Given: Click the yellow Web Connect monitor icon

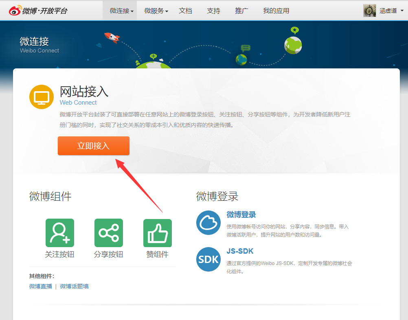Looking at the screenshot, I should [42, 97].
